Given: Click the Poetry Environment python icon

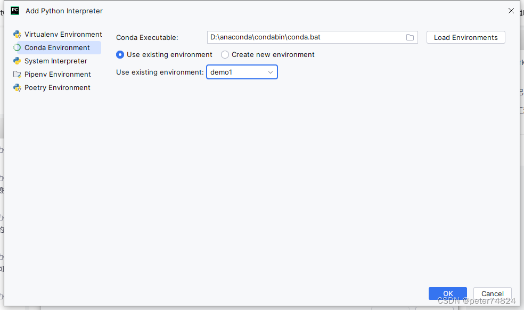Looking at the screenshot, I should [x=17, y=87].
